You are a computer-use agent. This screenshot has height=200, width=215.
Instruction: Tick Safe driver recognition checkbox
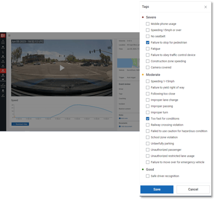coord(147,176)
